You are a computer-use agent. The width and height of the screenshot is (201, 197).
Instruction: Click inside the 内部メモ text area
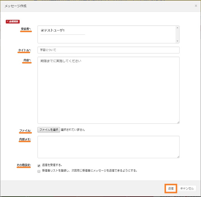108,147
